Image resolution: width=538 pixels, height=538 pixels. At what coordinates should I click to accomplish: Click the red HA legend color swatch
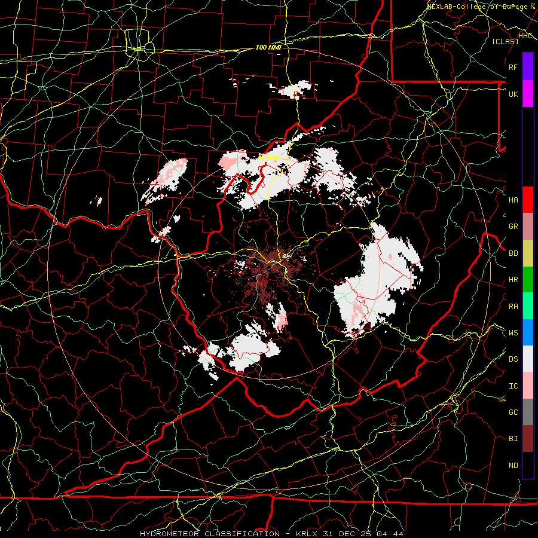click(x=528, y=200)
